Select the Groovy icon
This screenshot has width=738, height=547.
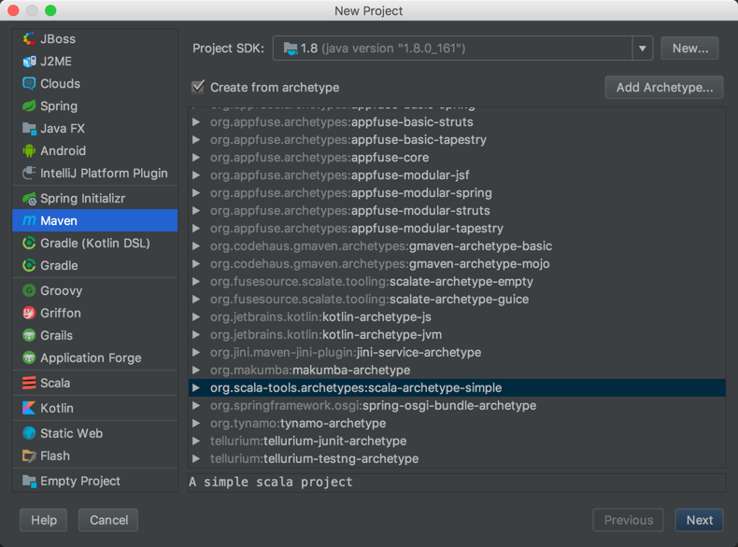29,290
